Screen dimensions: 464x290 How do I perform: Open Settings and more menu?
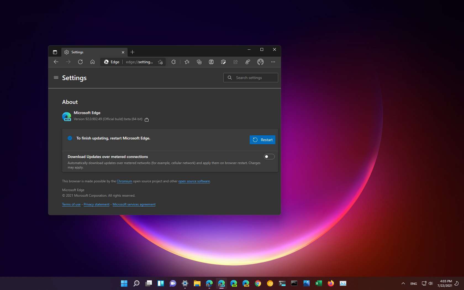tap(273, 62)
